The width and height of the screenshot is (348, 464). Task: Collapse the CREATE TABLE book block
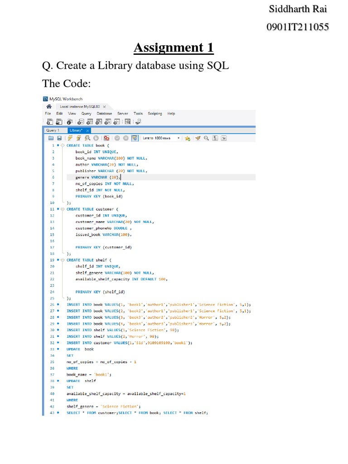click(63, 145)
